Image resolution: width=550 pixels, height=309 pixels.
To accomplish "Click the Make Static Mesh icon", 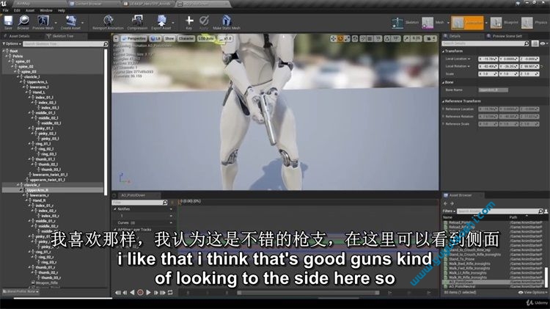I will coord(227,21).
